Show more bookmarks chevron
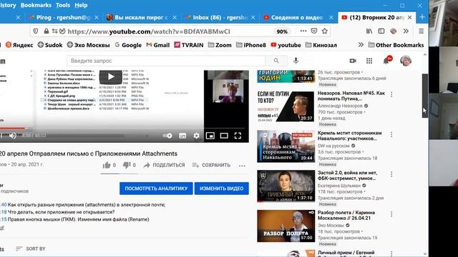The width and height of the screenshot is (458, 257). [x=361, y=44]
